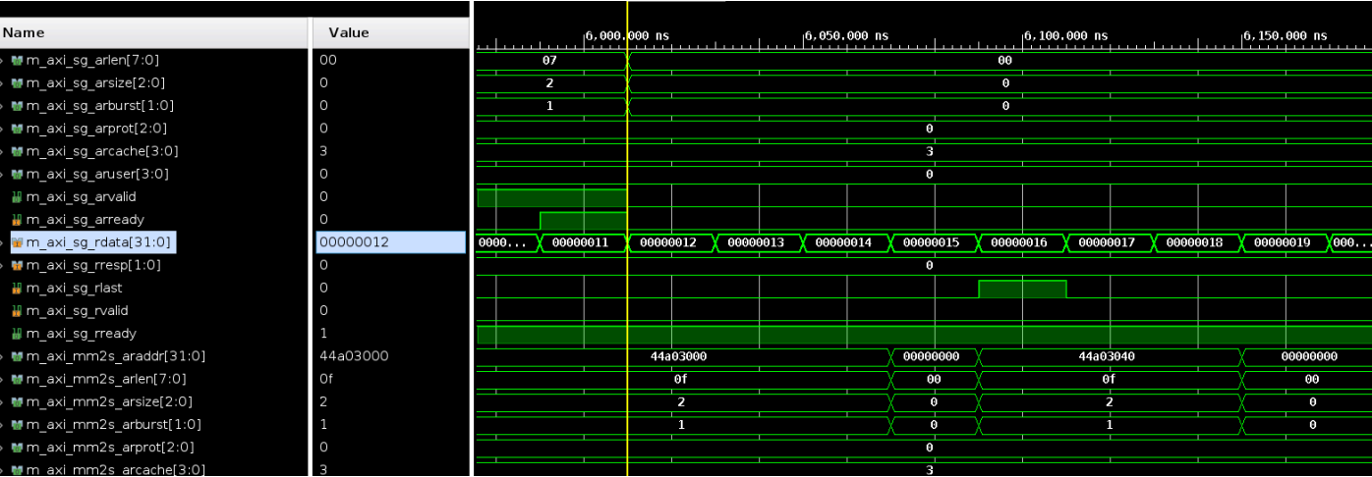Screen dimensions: 1372x477
Task: Click the m_axi_mm2s_araddr bus icon
Action: tap(16, 356)
